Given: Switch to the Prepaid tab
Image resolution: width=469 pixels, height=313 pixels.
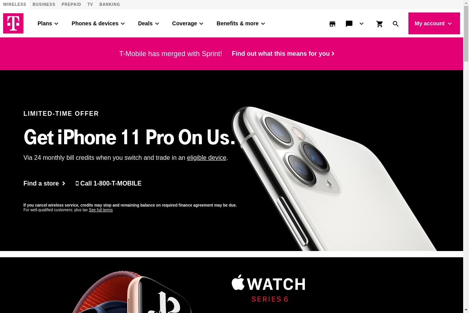Looking at the screenshot, I should pos(71,5).
